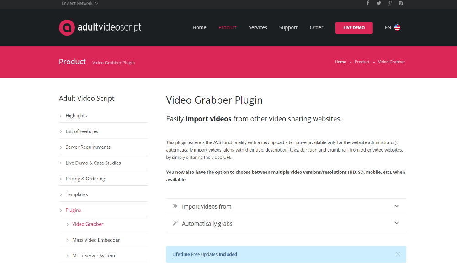
Task: Open the Google Plus social icon
Action: [x=390, y=3]
